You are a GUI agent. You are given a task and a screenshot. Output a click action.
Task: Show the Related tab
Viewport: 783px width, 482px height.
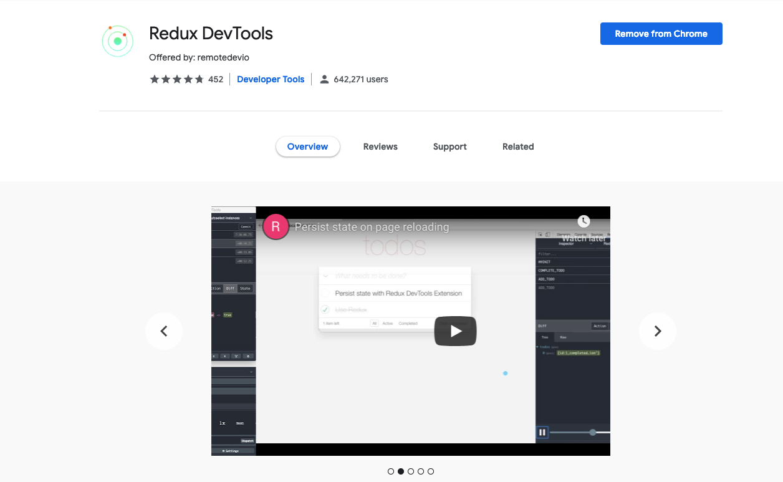click(518, 147)
